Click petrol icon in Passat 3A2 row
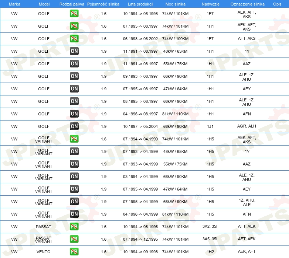 [x=74, y=227]
